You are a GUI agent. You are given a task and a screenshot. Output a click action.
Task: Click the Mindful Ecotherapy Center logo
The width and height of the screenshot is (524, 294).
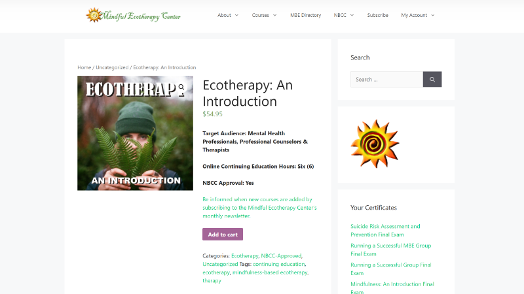pyautogui.click(x=133, y=15)
